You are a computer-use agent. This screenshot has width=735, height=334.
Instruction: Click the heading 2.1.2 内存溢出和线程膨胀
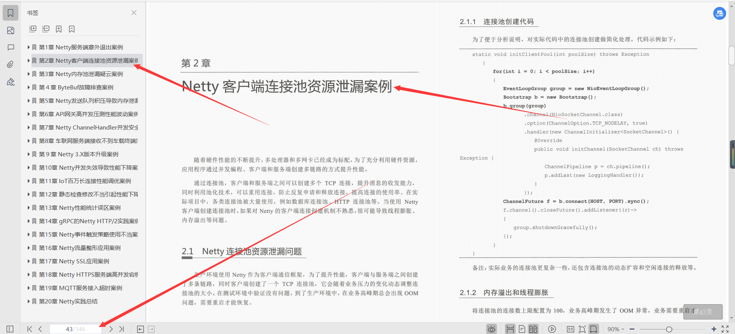pyautogui.click(x=504, y=293)
